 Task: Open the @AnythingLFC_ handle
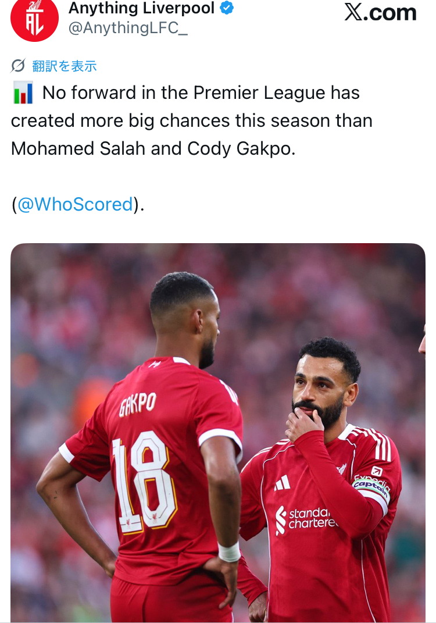point(128,28)
